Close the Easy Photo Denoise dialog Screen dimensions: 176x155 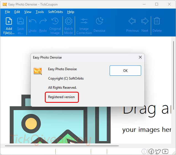(140, 57)
